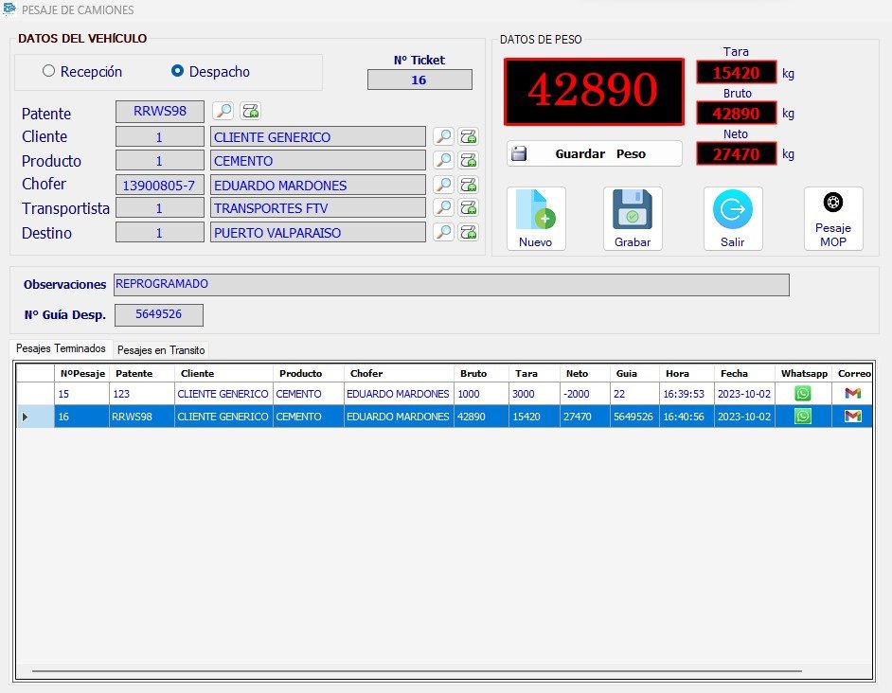Screen dimensions: 892x693
Task: Add new vehicle icon beside Patente
Action: point(250,111)
